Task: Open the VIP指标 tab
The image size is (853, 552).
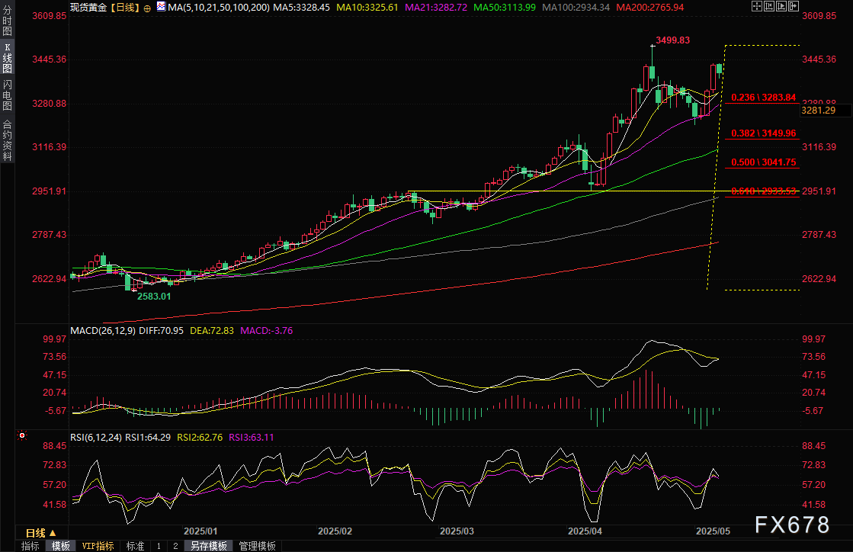Action: click(x=98, y=546)
